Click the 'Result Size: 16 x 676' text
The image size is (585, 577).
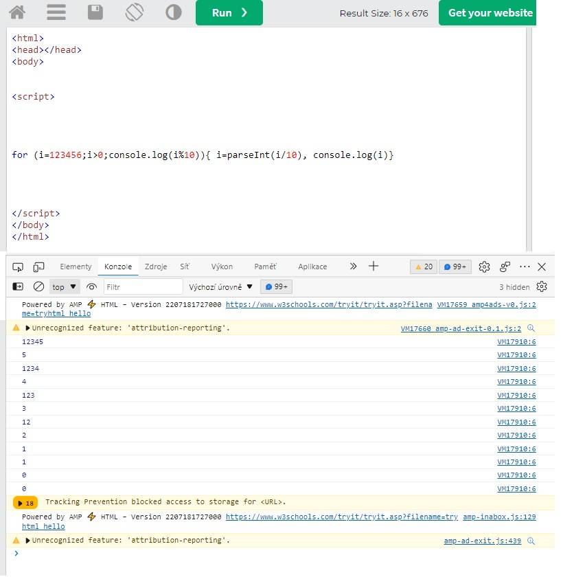(x=384, y=14)
